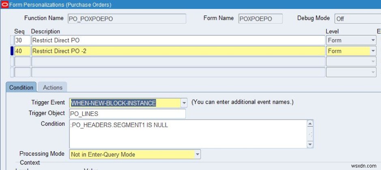The height and width of the screenshot is (170, 381).
Task: Expand Level dropdown for Restrict Direct PO -2 row
Action: [373, 51]
